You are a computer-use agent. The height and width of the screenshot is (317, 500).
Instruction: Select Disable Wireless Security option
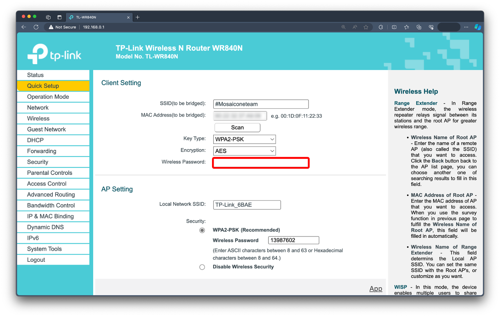click(x=202, y=267)
